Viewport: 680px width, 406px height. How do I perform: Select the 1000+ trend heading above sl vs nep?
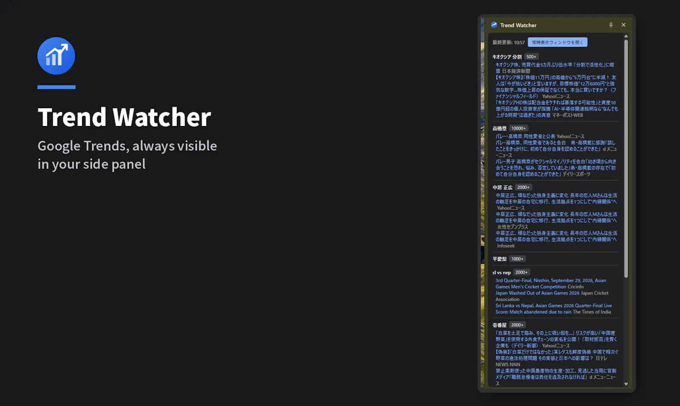pos(499,259)
